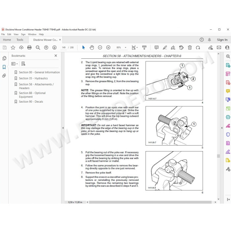Open Edit PDF tool in right pane
Screen dimensions: 231x231
click(x=228, y=74)
